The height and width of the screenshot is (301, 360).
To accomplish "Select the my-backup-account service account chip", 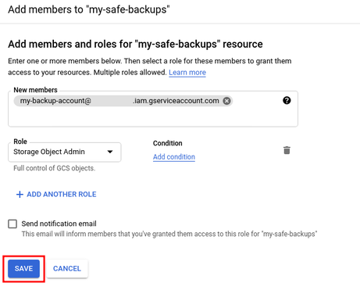I will click(123, 101).
